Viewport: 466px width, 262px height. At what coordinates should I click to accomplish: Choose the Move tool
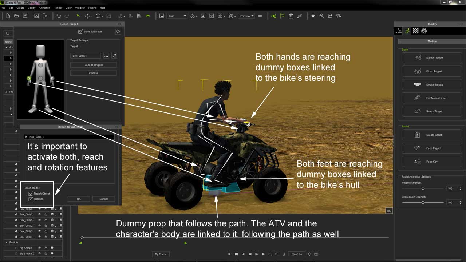click(87, 16)
